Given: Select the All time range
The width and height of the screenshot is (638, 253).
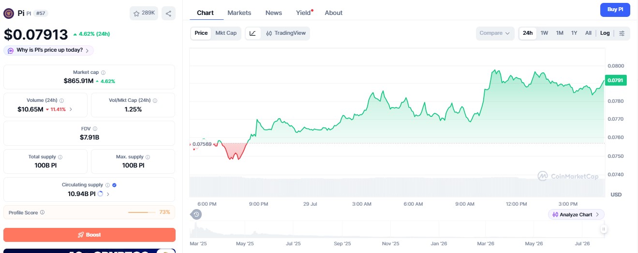Looking at the screenshot, I should click(x=588, y=33).
